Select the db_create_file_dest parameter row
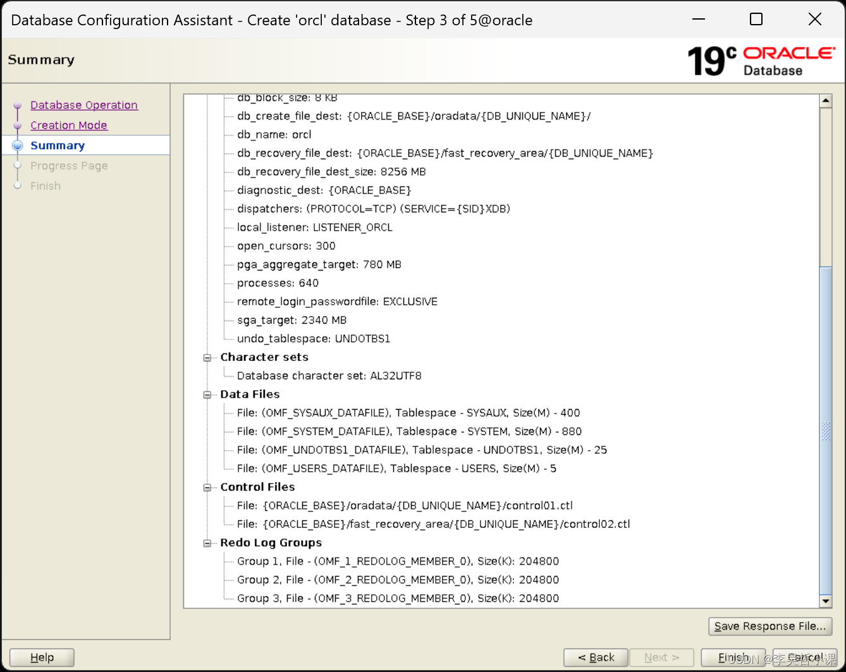The height and width of the screenshot is (672, 846). (414, 116)
